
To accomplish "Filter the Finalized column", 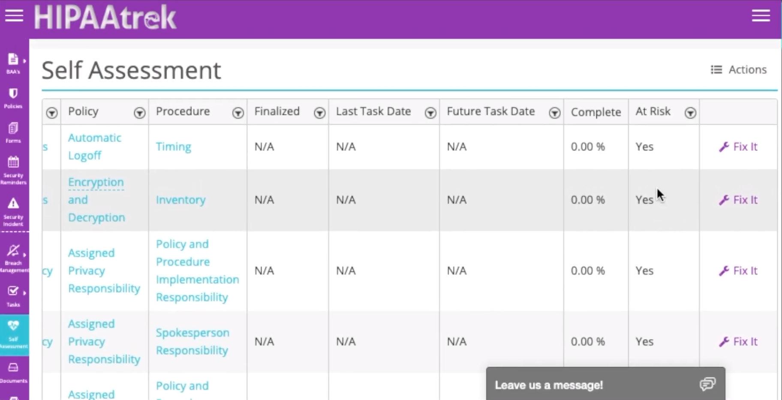I will [x=319, y=113].
